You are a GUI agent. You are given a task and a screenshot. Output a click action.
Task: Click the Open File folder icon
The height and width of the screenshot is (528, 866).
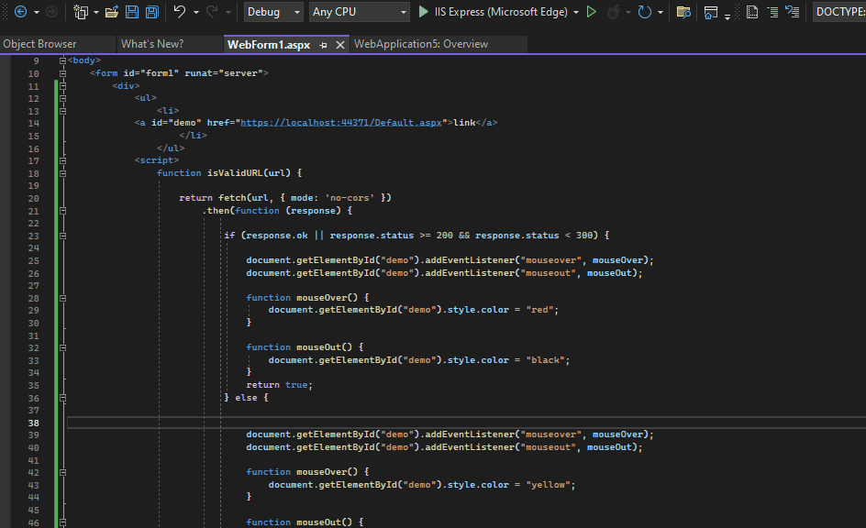(112, 12)
